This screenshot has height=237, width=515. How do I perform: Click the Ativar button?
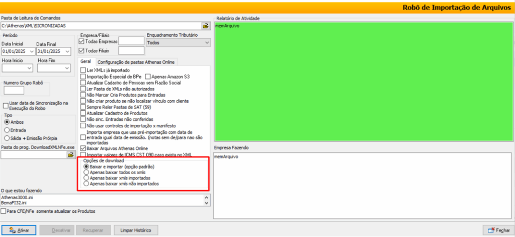pyautogui.click(x=19, y=230)
